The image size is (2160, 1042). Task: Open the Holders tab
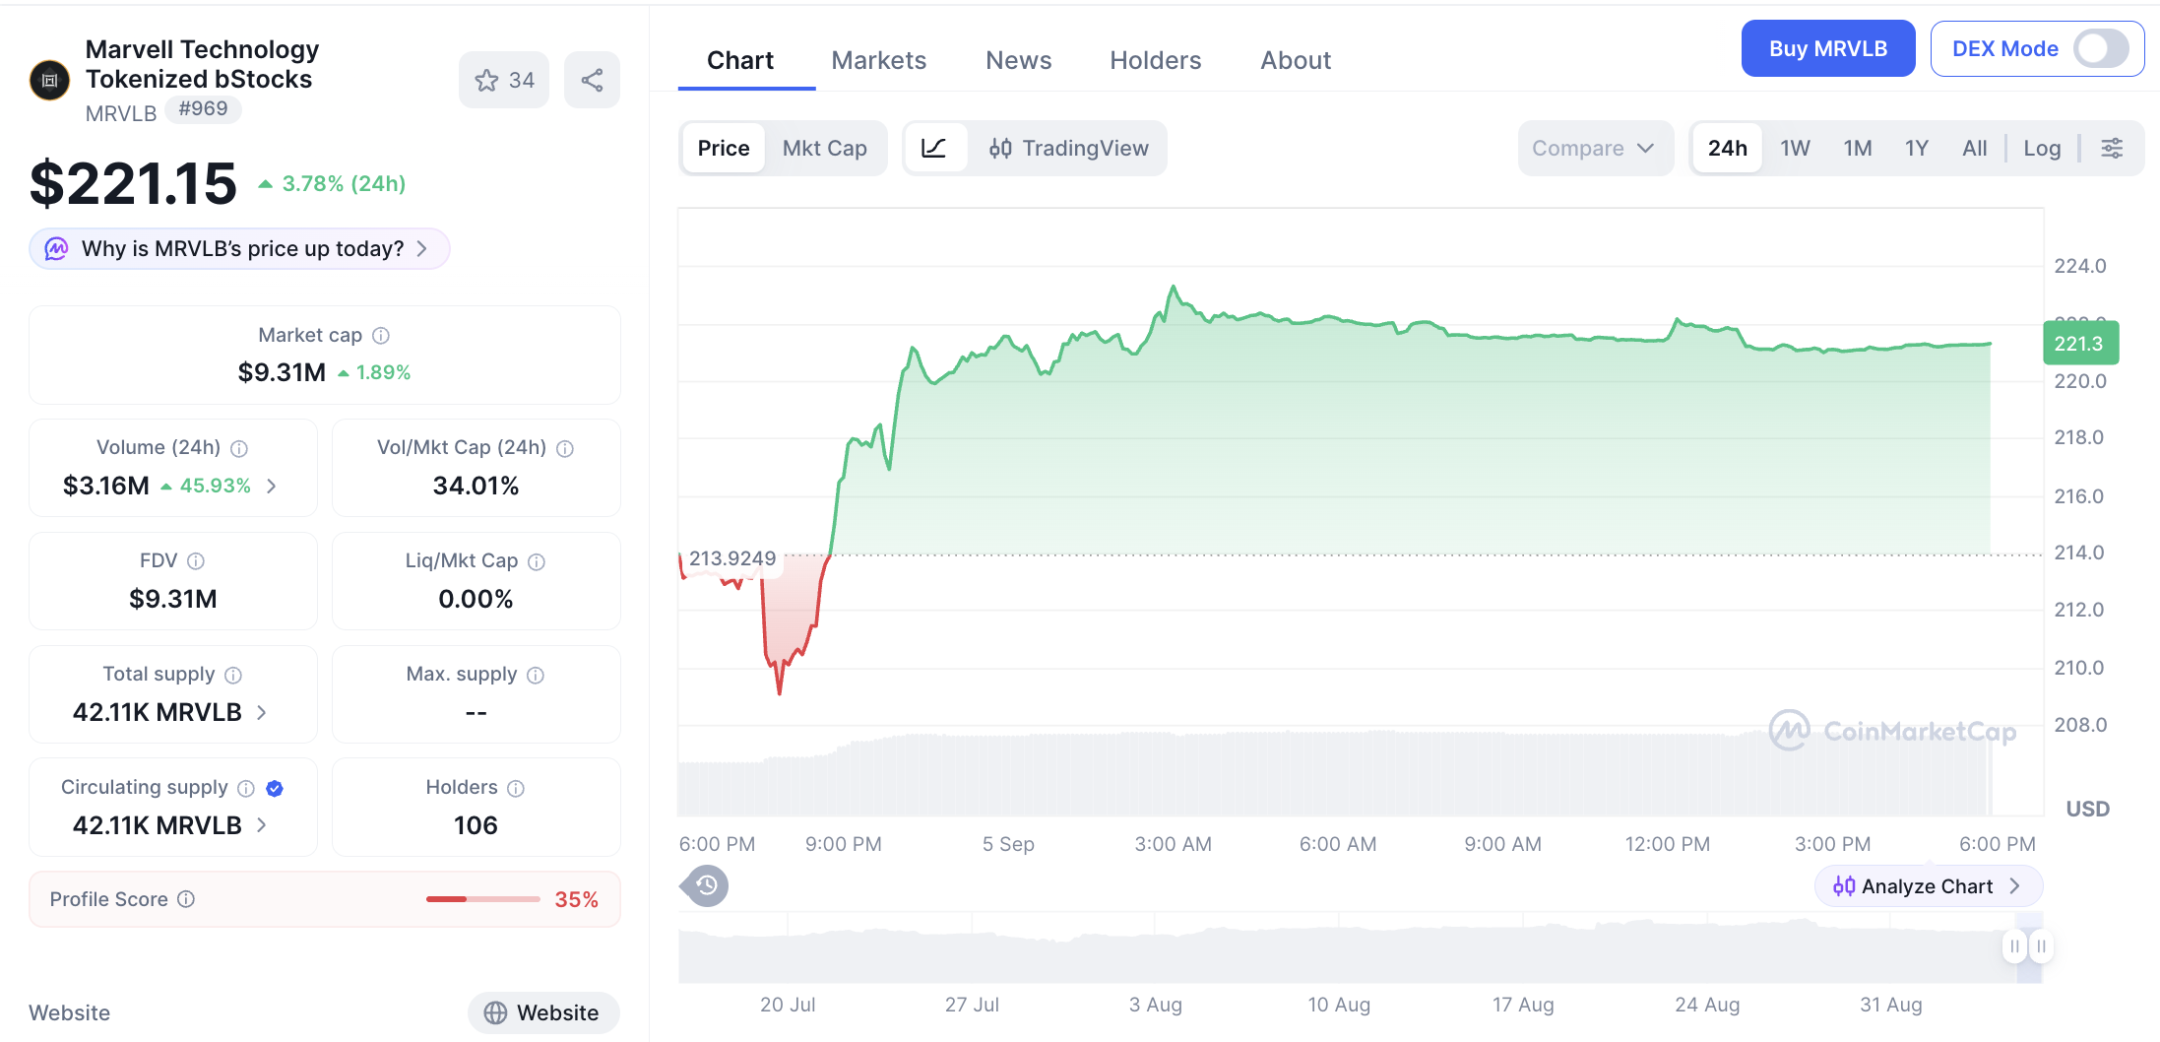click(1156, 61)
